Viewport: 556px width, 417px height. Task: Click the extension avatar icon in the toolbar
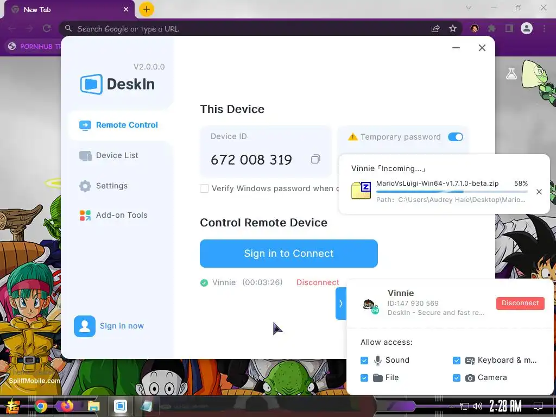tap(475, 28)
